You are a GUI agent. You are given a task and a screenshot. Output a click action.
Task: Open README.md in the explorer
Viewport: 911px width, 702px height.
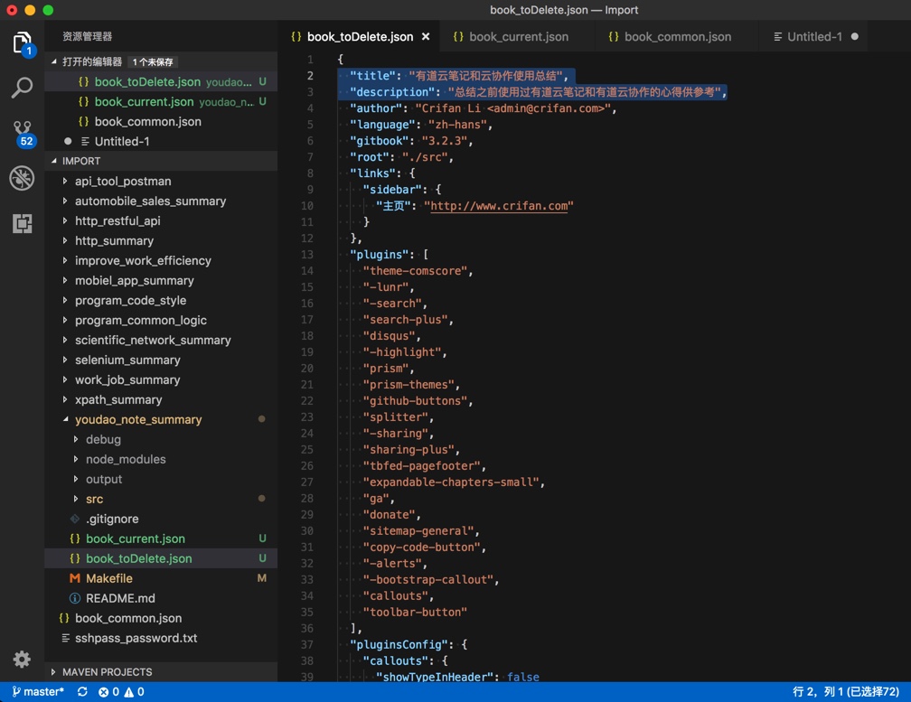[120, 598]
